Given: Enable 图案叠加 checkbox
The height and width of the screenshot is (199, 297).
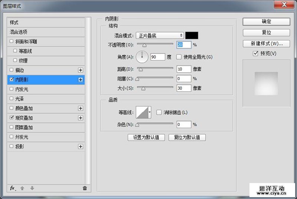Looking at the screenshot, I should (12, 127).
